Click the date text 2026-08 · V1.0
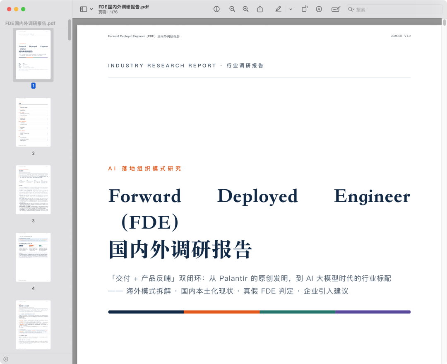The height and width of the screenshot is (364, 447). pos(401,36)
